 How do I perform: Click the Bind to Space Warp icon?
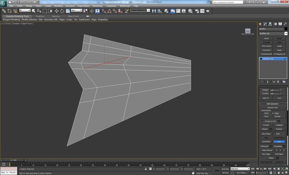[15, 11]
